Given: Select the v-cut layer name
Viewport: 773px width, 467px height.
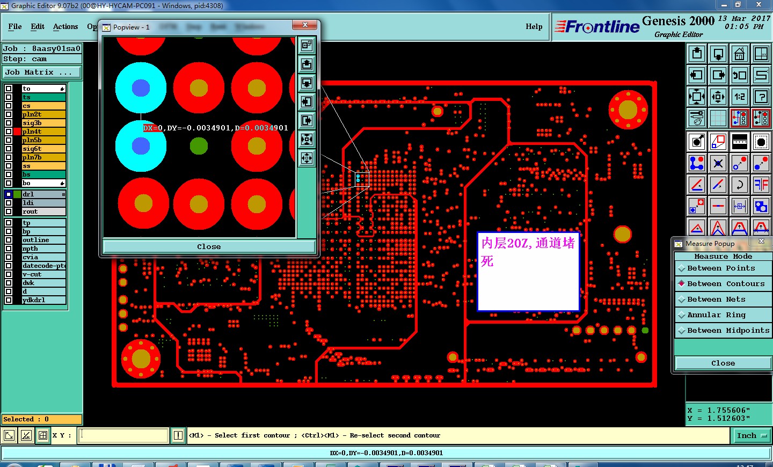Looking at the screenshot, I should (x=44, y=274).
